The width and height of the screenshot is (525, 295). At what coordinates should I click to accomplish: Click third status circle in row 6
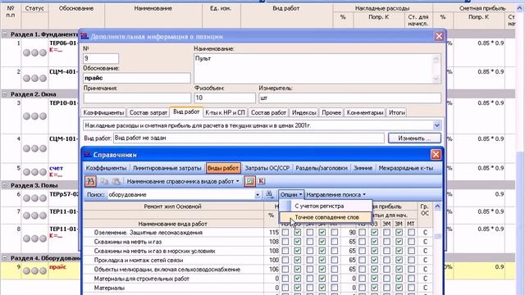(43, 198)
